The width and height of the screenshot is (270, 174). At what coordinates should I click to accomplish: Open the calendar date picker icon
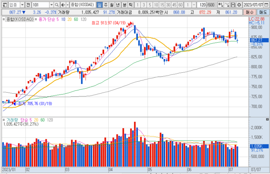click(x=267, y=5)
